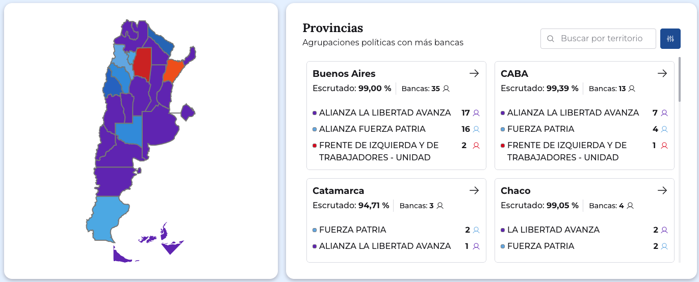Viewport: 699px width, 282px height.
Task: Open Catamarca details arrow
Action: click(474, 190)
